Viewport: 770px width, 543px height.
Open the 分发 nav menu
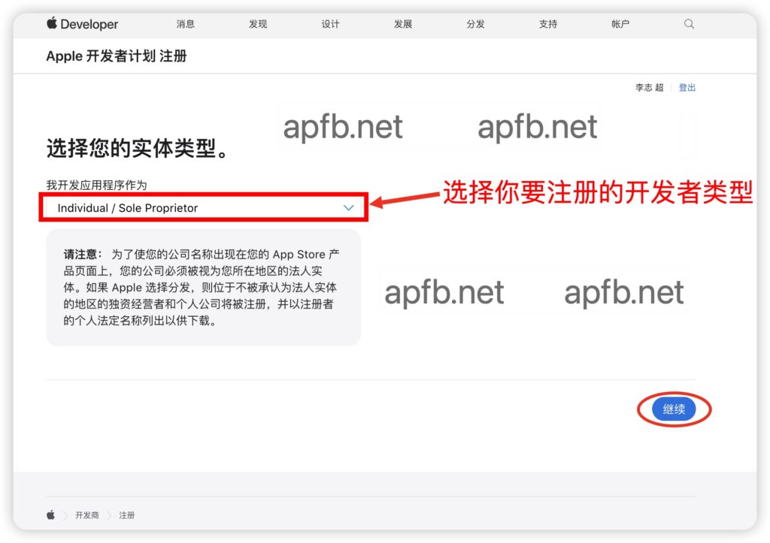[x=475, y=23]
